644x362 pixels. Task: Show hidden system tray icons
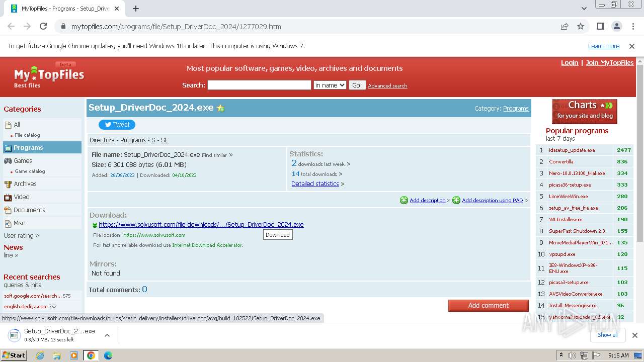561,355
